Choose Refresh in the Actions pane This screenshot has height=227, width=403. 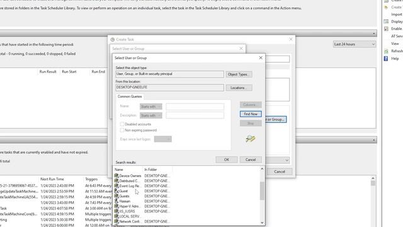click(x=397, y=51)
